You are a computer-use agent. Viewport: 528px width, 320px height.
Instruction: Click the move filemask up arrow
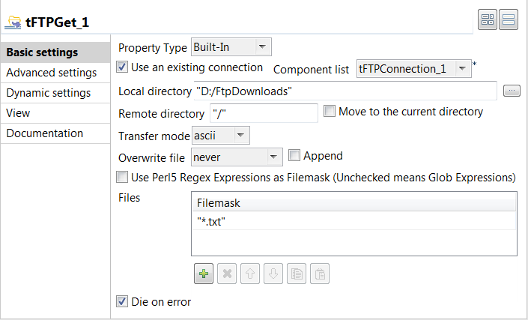pyautogui.click(x=249, y=274)
